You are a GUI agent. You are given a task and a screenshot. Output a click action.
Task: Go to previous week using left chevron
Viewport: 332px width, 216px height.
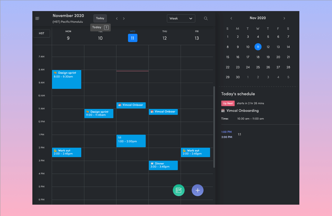tap(116, 18)
